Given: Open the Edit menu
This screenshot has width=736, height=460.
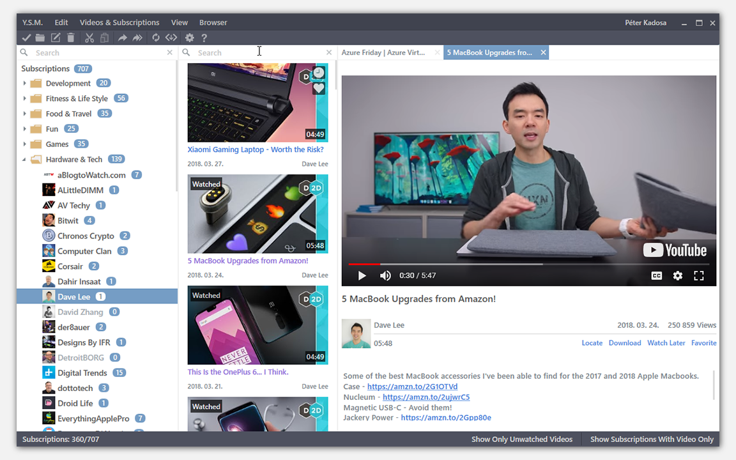Looking at the screenshot, I should (61, 22).
